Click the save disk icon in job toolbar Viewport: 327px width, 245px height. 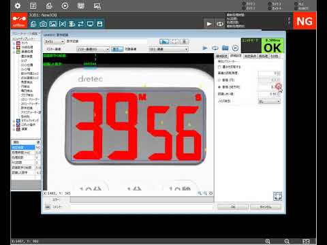point(99,24)
